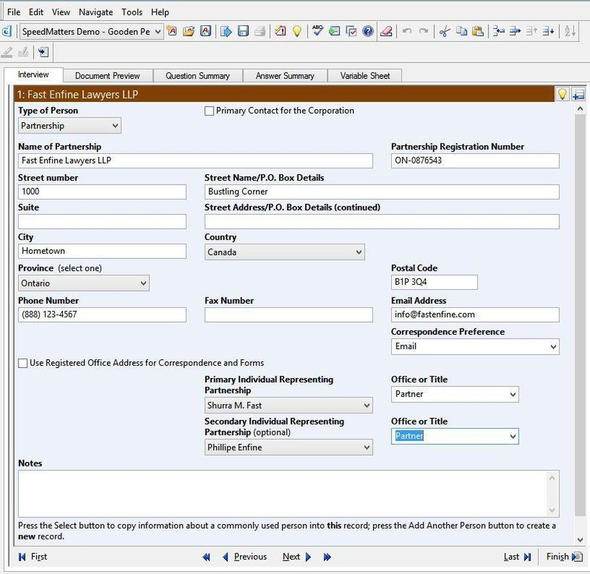The height and width of the screenshot is (574, 590).
Task: Click the Copy icon in toolbar
Action: pos(461,31)
